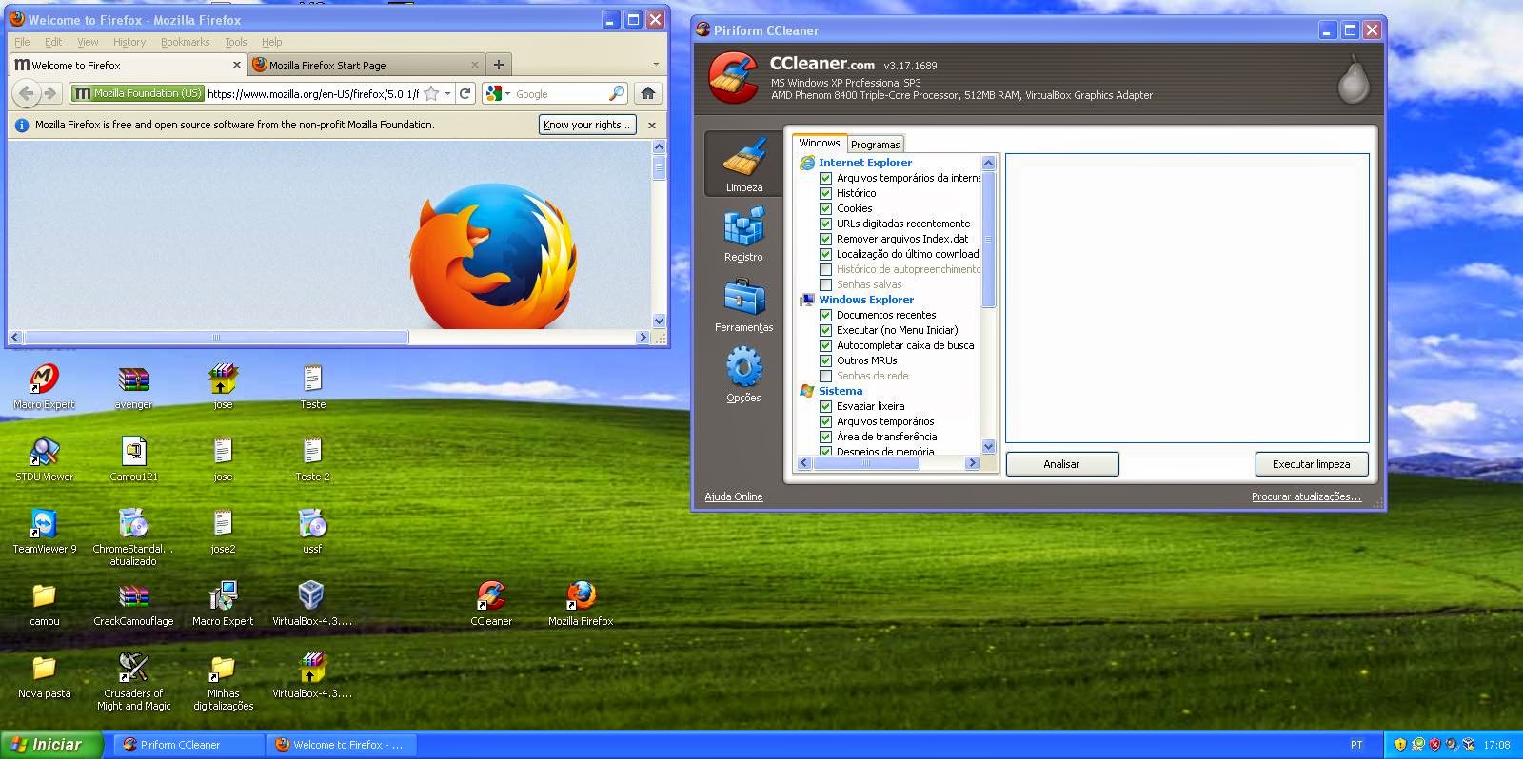Open the search engine dropdown in Firefox
This screenshot has width=1523, height=759.
(507, 93)
